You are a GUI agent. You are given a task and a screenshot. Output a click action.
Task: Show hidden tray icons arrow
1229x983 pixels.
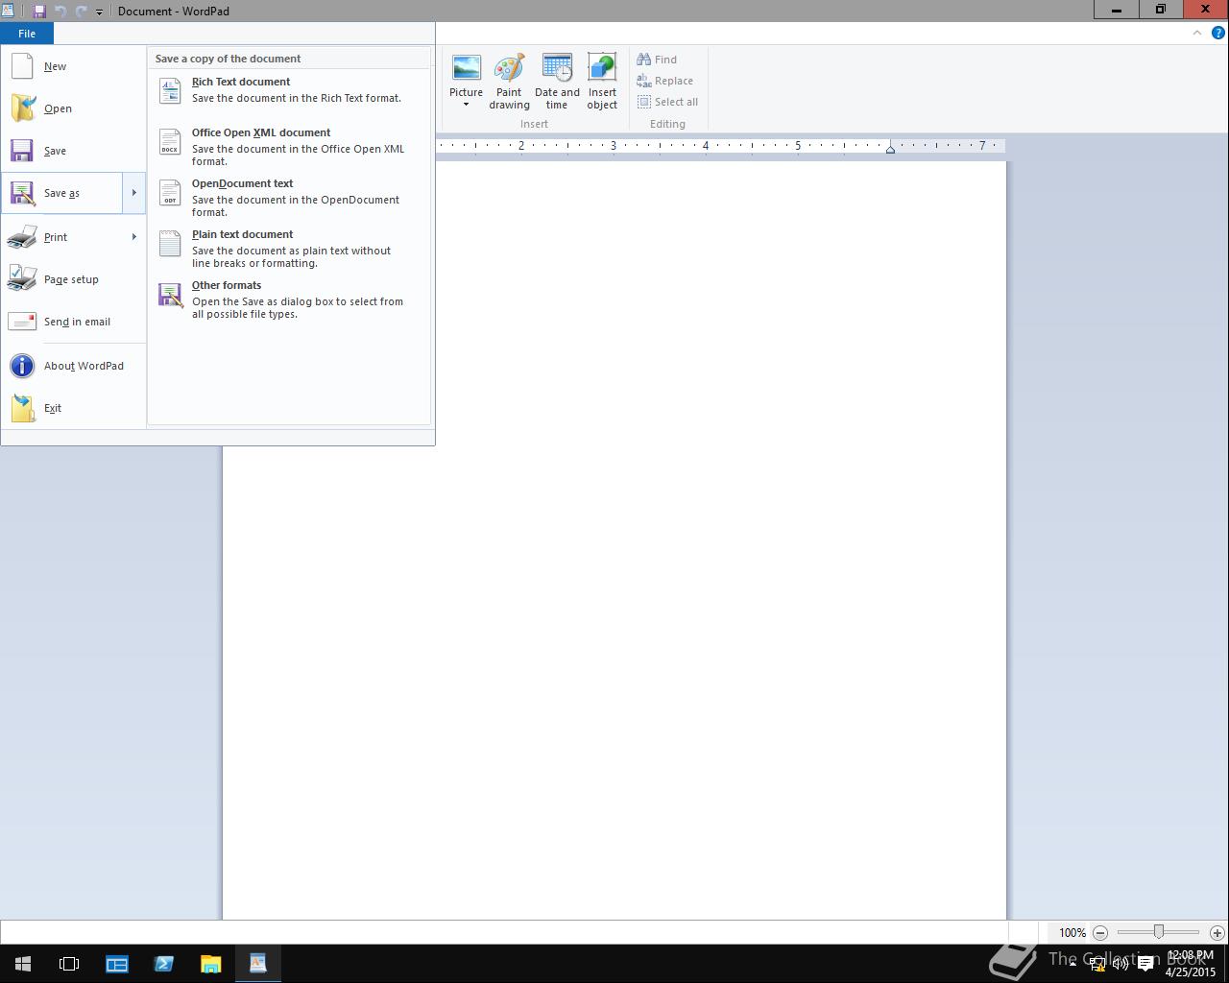1072,964
